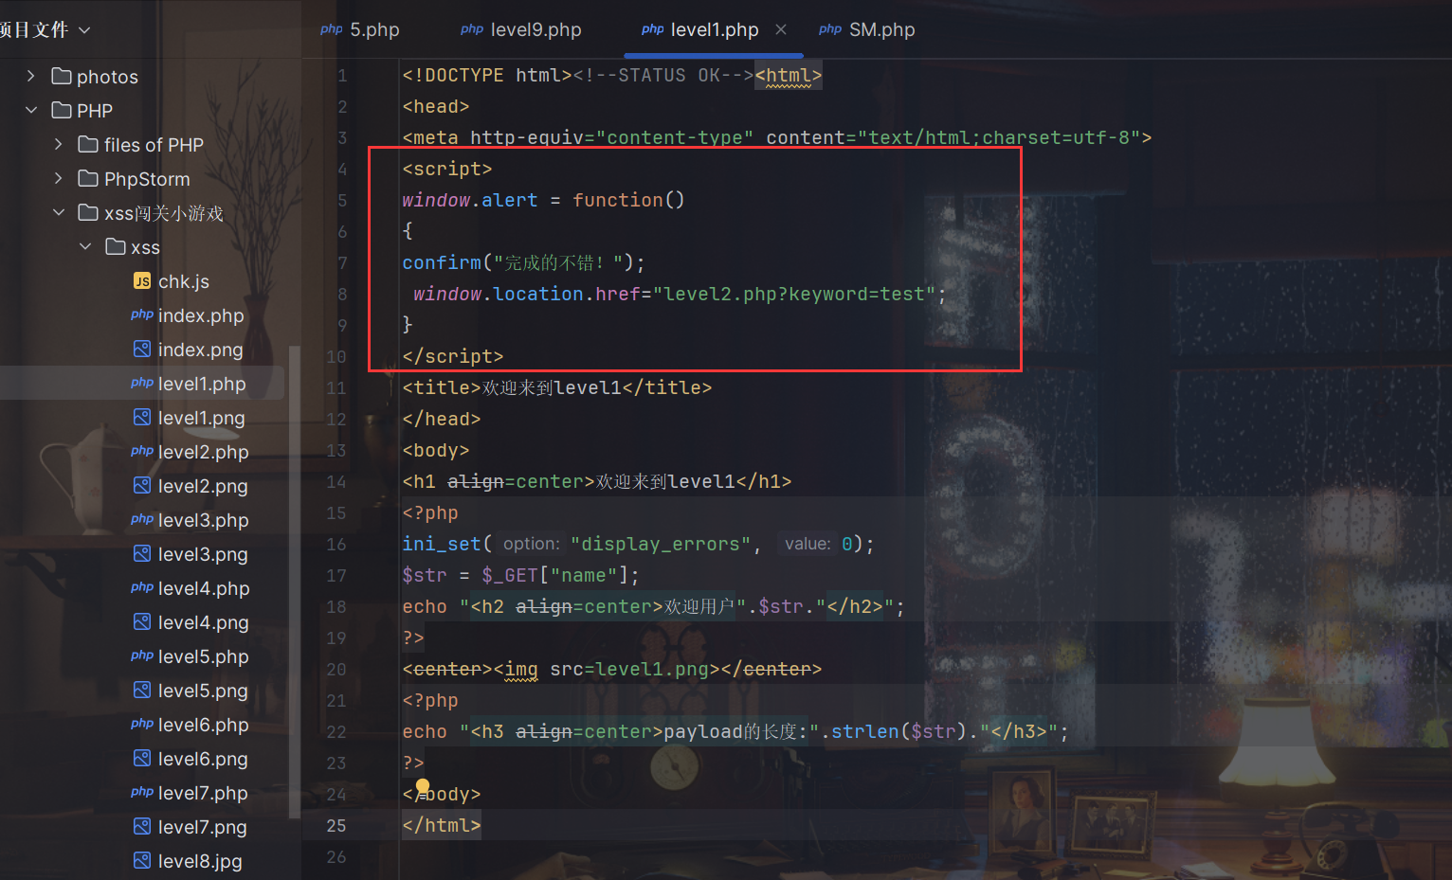
Task: Collapse the PHP folder tree node
Action: 31,111
